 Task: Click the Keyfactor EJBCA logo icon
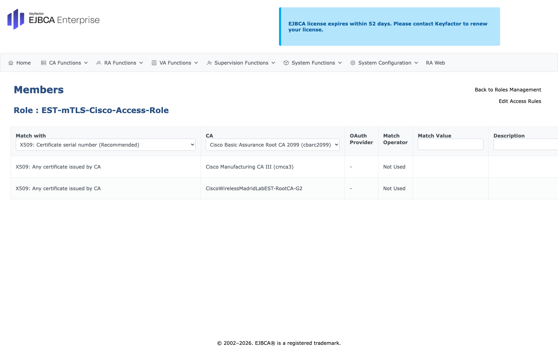coord(16,19)
